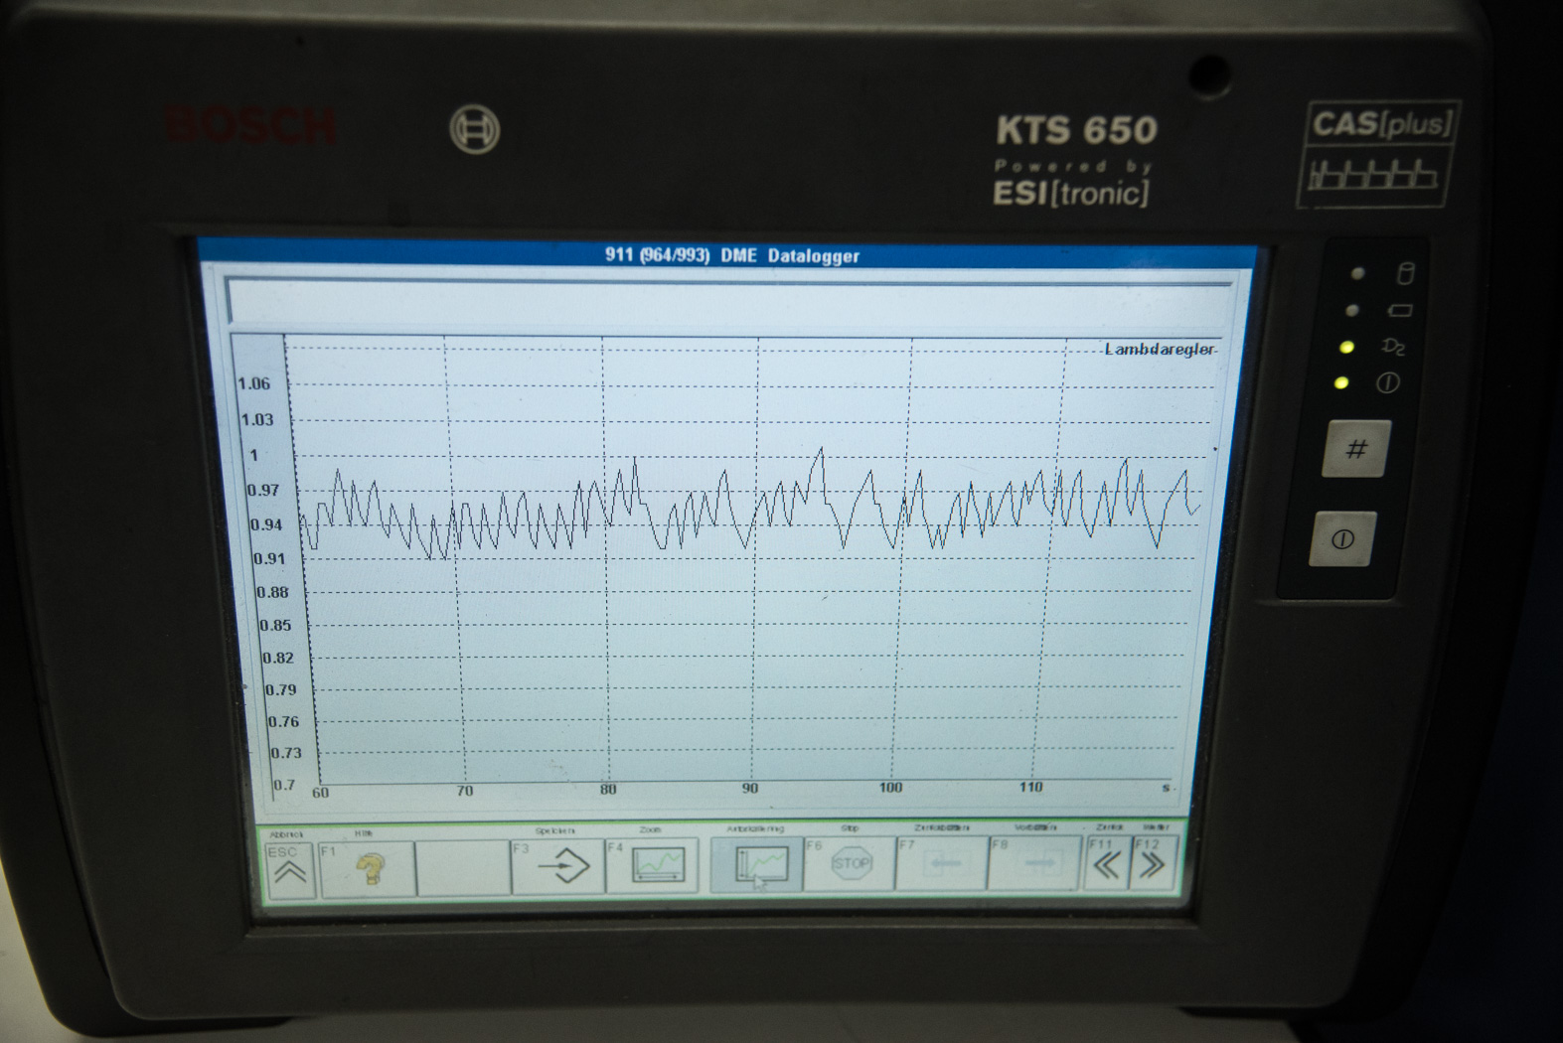
Task: Go forward with F12 double chevron
Action: pyautogui.click(x=1154, y=861)
